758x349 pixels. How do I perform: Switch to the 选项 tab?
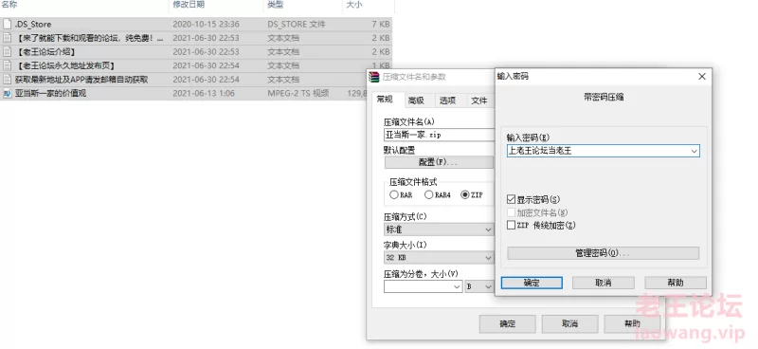(x=447, y=101)
